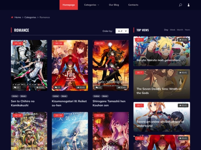
Task: Click 18/18 badge on Shirogane Tamashii poster
Action: point(99,43)
